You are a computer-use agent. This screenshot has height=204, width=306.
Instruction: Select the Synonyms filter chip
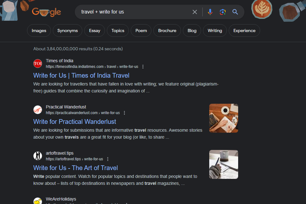(68, 31)
